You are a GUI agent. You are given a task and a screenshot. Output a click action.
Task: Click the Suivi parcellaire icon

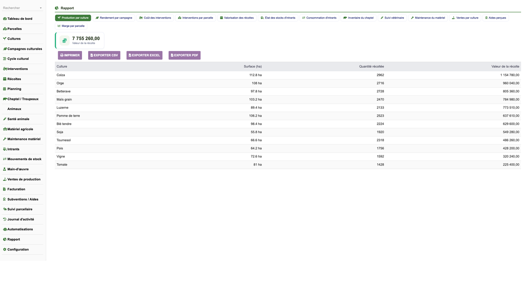tap(5, 209)
